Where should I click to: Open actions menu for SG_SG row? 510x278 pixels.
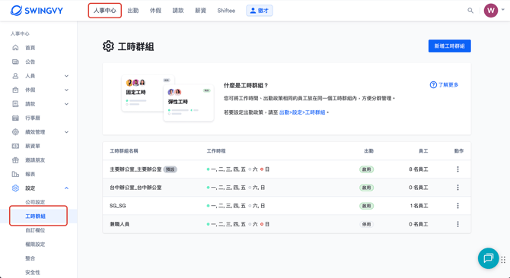click(x=457, y=206)
